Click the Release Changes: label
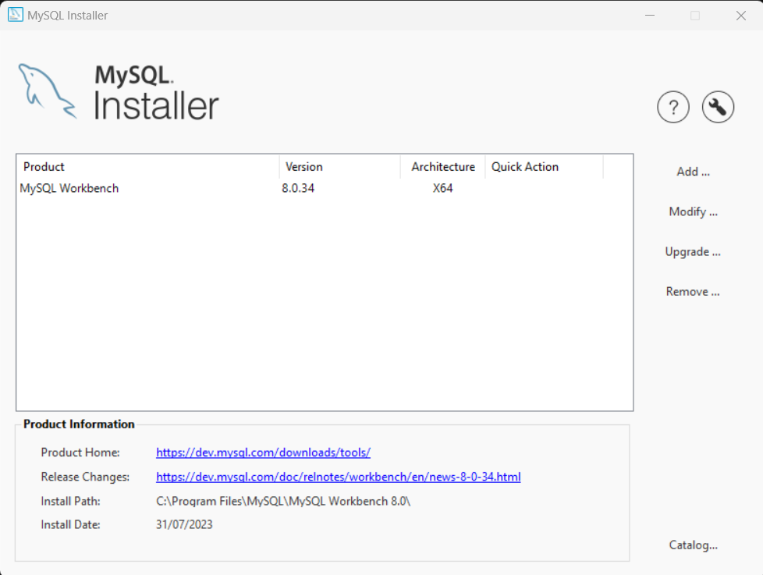Screen dimensions: 763x575 [x=85, y=477]
